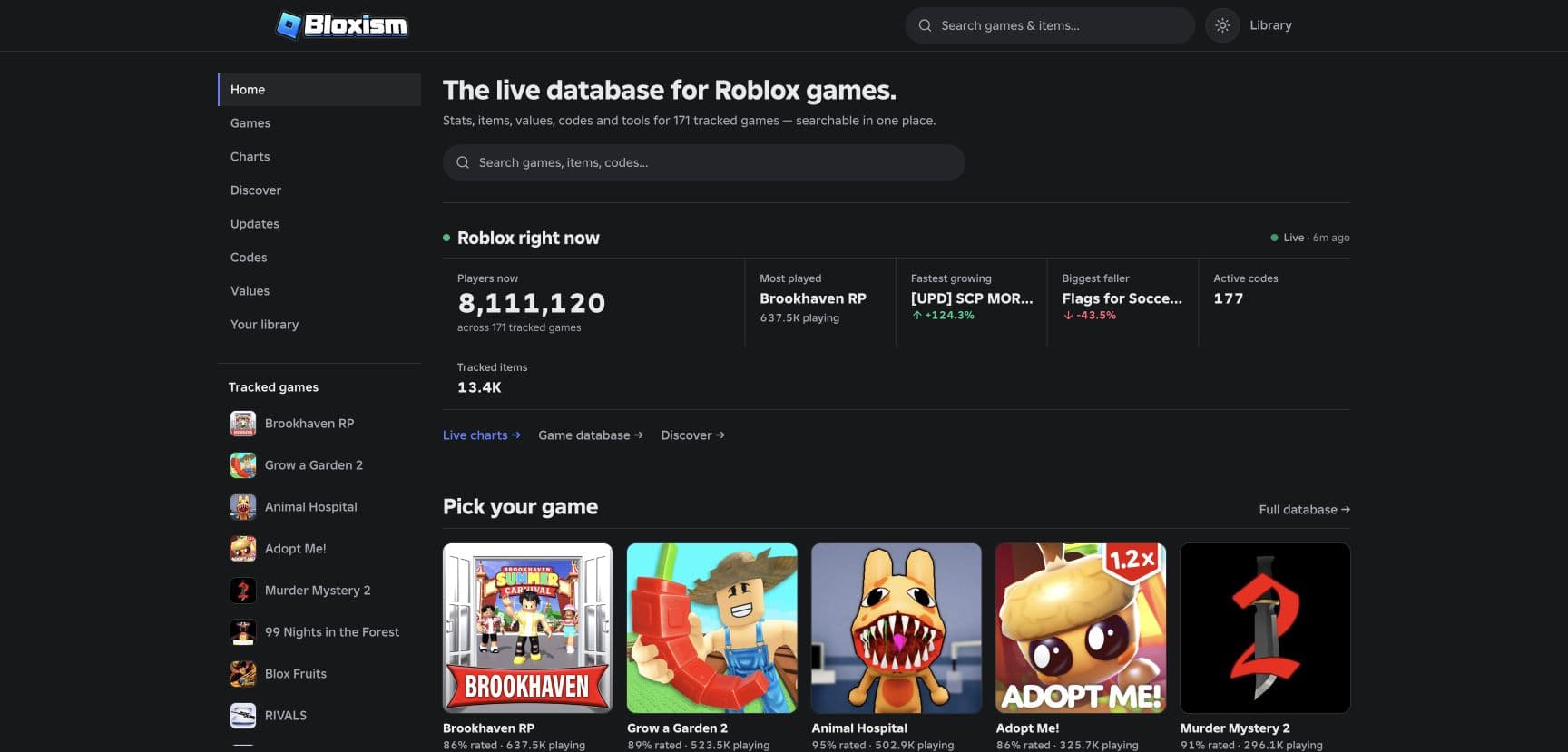Click the -43.5% faller value
This screenshot has height=752, width=1568.
1089,316
